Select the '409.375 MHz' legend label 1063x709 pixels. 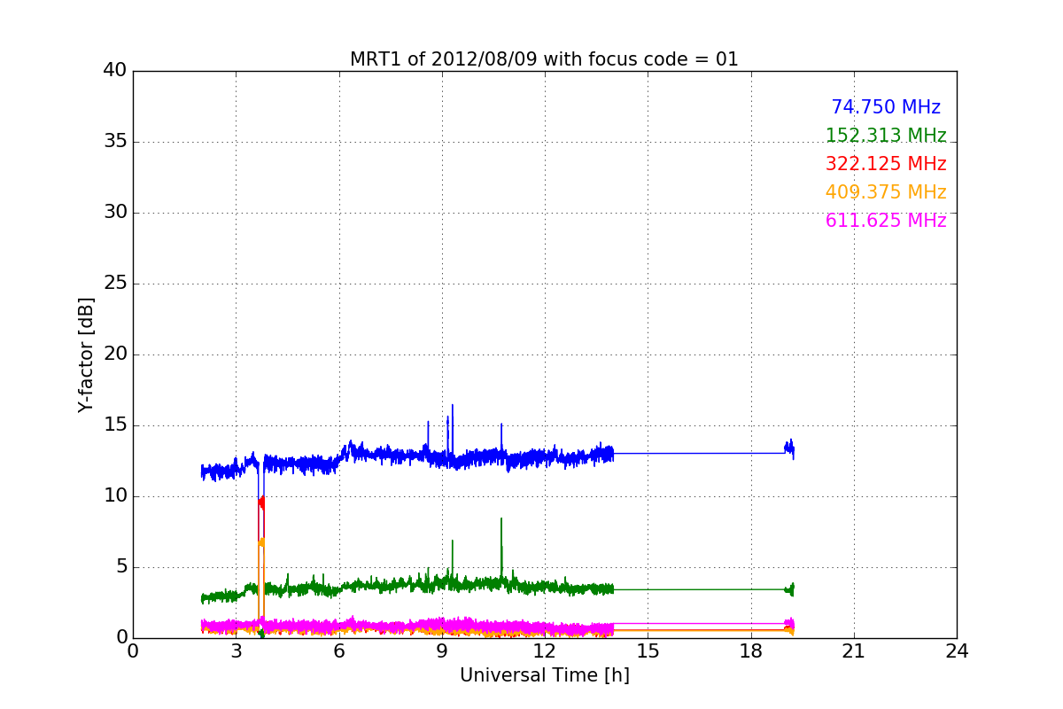pyautogui.click(x=886, y=192)
